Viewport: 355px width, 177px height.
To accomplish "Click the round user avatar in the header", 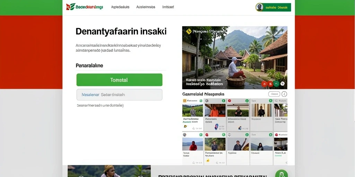I will pos(259,7).
